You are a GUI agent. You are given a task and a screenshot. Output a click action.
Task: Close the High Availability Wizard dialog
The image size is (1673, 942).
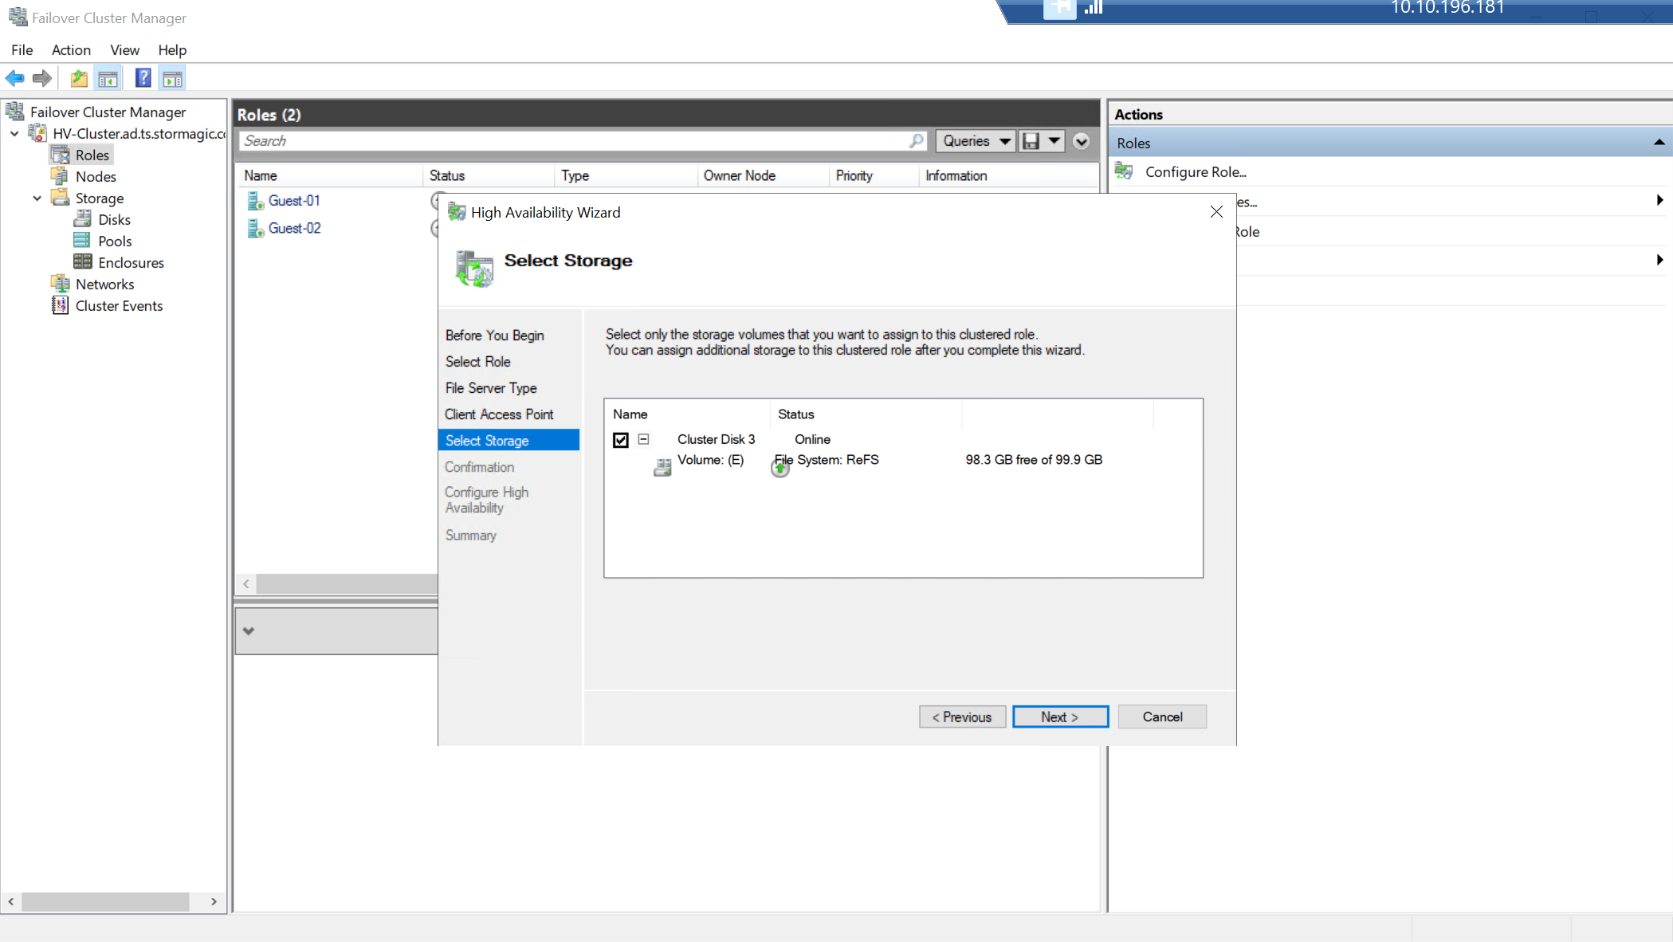(x=1216, y=212)
